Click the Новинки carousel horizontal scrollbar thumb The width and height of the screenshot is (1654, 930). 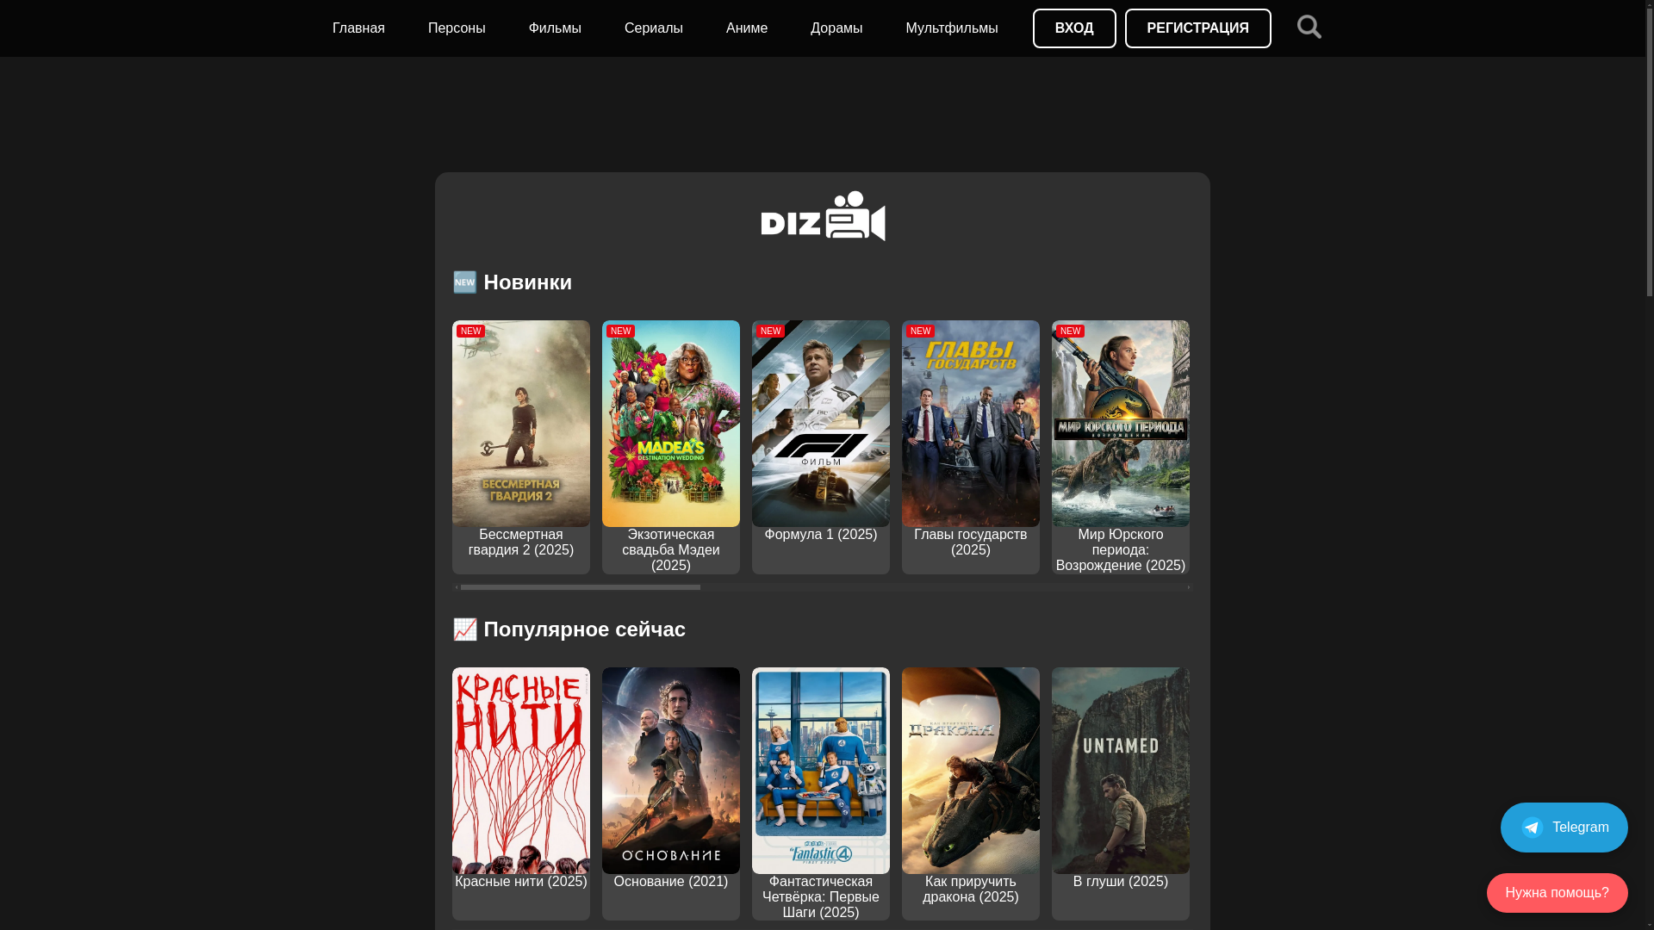(581, 587)
